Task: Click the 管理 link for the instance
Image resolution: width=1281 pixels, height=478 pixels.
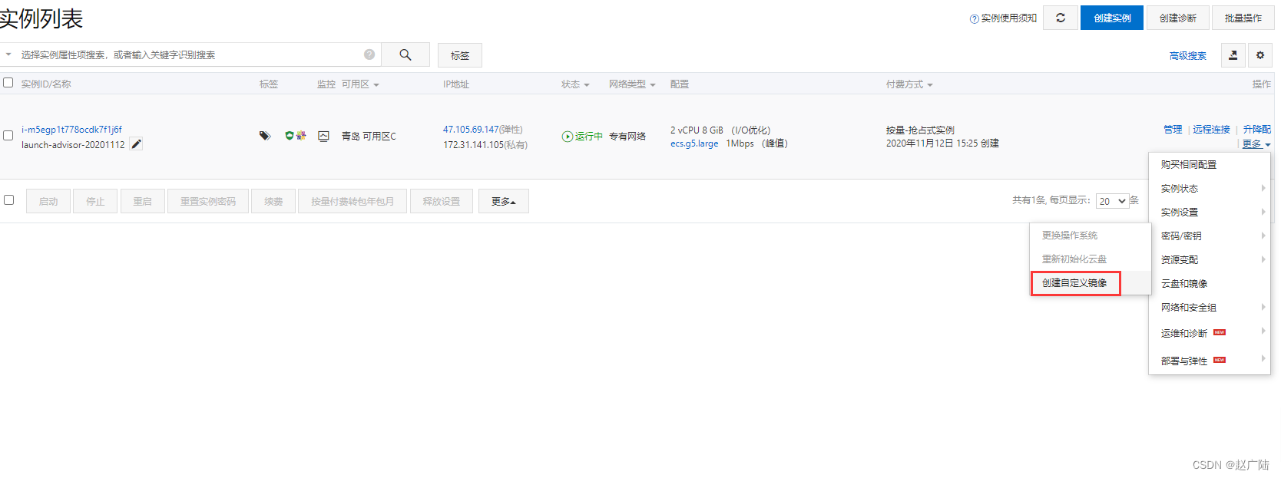Action: pos(1173,130)
